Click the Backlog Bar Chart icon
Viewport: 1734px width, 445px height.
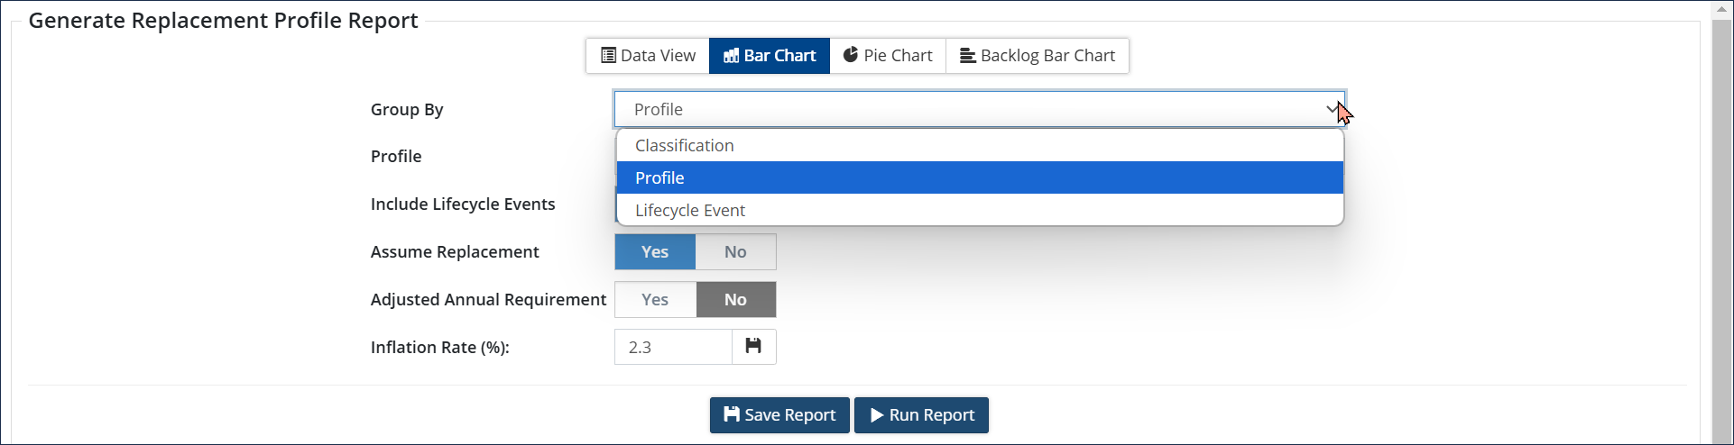click(967, 56)
